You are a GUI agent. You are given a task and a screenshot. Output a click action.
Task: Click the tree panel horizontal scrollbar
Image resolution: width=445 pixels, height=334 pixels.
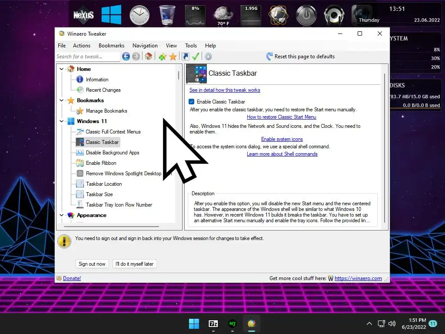pyautogui.click(x=111, y=227)
